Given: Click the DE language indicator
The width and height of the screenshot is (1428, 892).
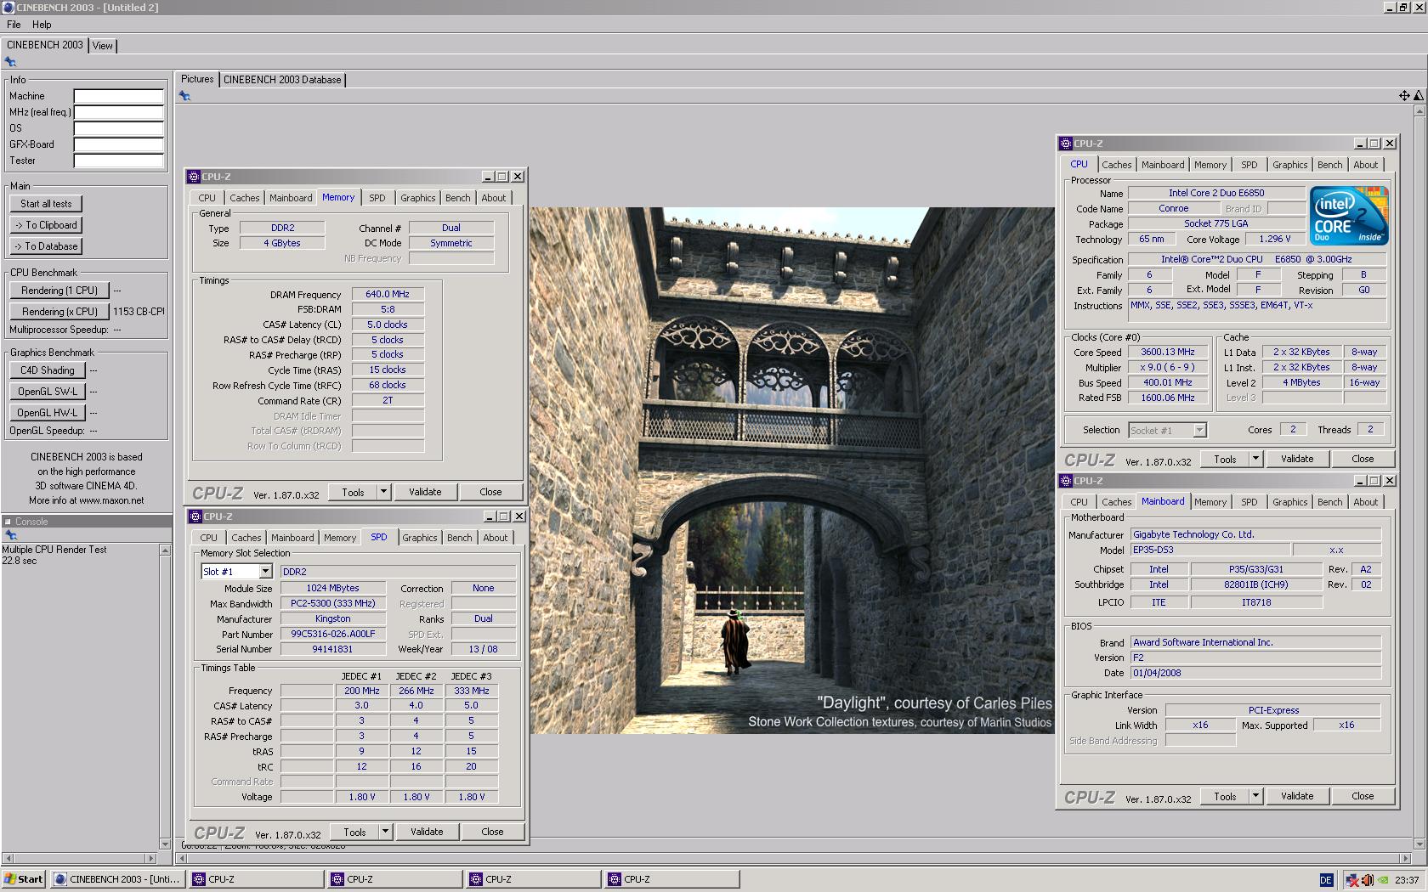Looking at the screenshot, I should 1327,880.
